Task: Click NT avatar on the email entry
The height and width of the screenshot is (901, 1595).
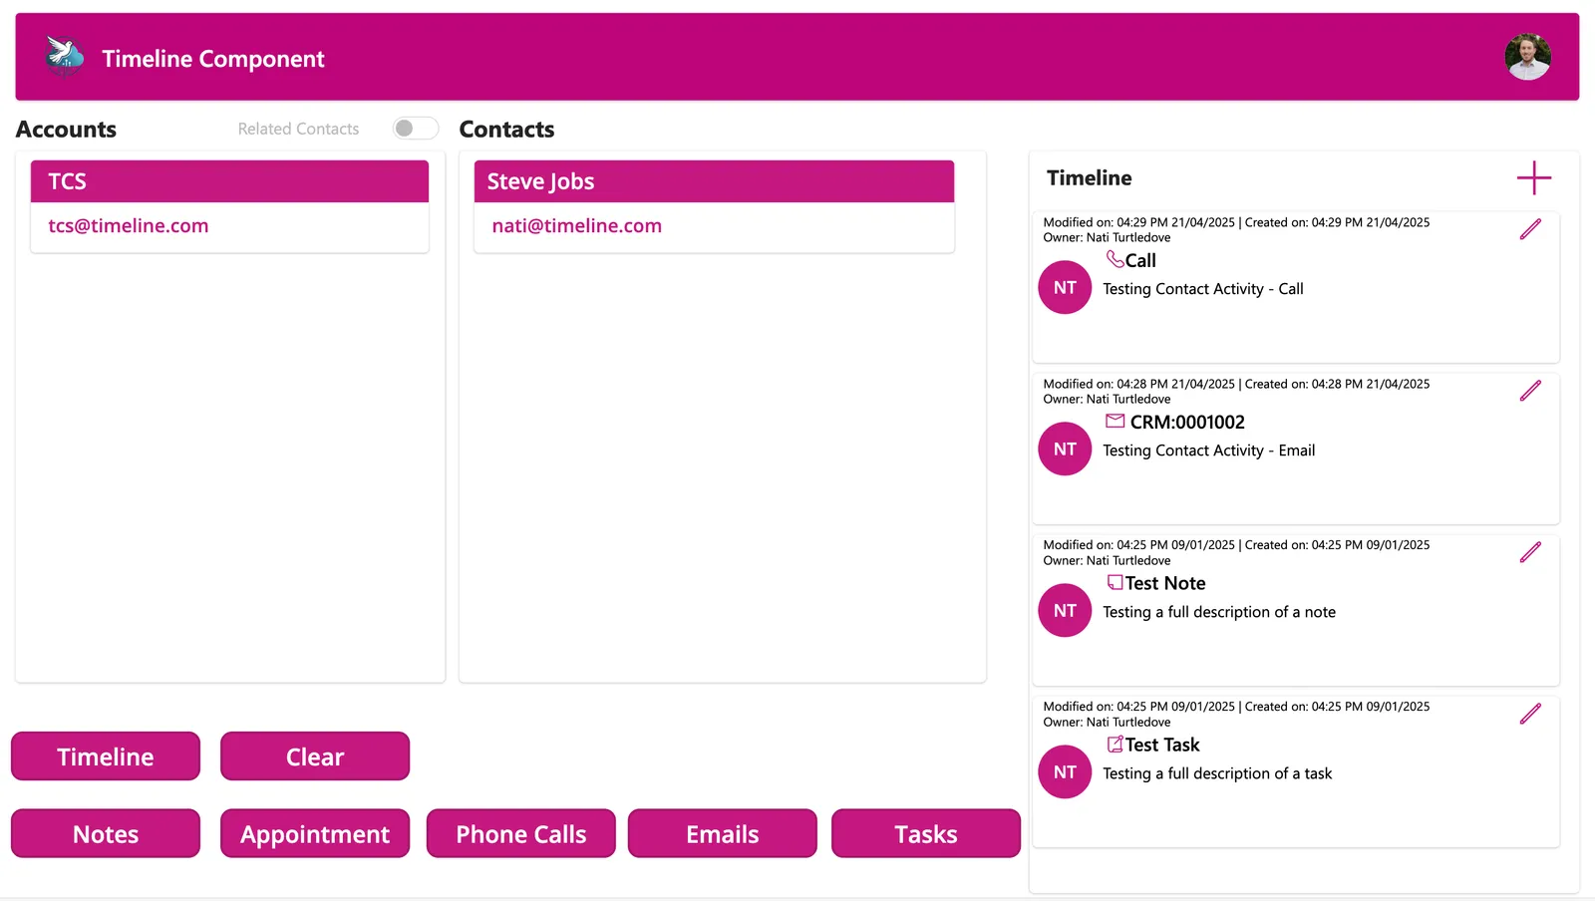Action: click(1065, 449)
